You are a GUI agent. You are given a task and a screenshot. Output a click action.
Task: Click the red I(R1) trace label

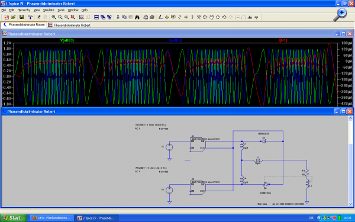pyautogui.click(x=283, y=40)
